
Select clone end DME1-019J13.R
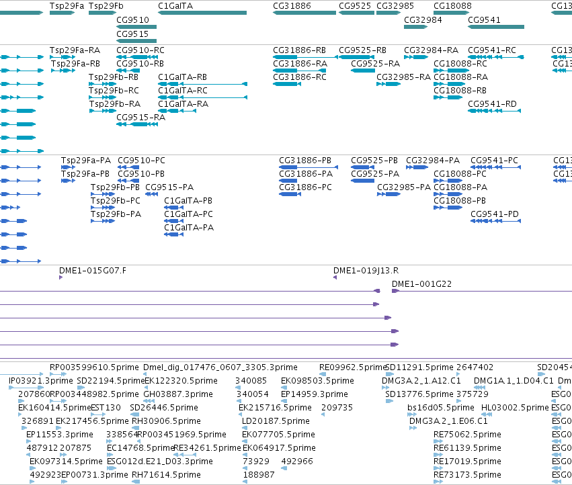pyautogui.click(x=366, y=271)
